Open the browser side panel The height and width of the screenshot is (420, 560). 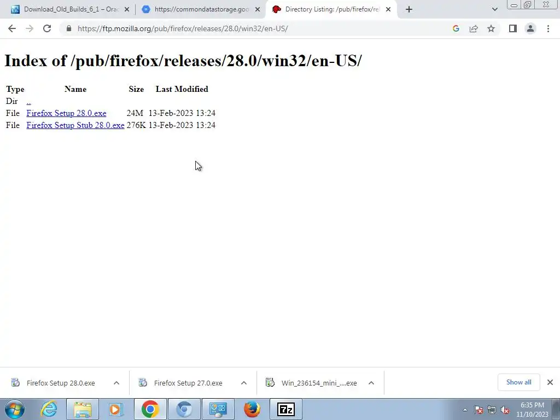[x=513, y=28]
